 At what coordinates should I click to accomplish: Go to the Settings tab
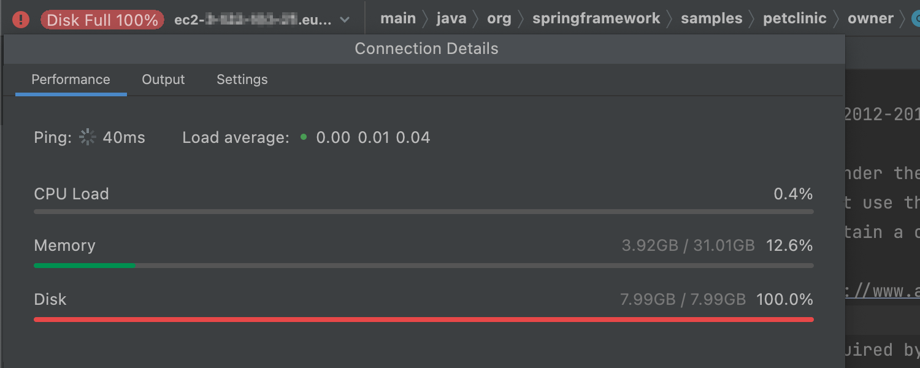pos(242,80)
